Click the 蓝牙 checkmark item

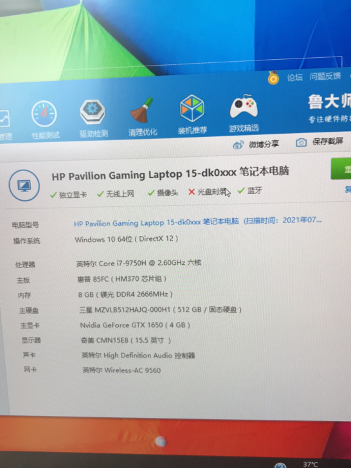[250, 190]
